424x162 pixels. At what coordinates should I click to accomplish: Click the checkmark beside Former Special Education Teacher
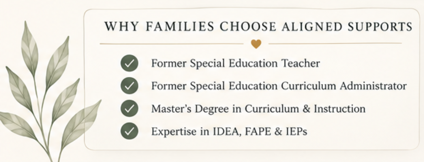[129, 63]
